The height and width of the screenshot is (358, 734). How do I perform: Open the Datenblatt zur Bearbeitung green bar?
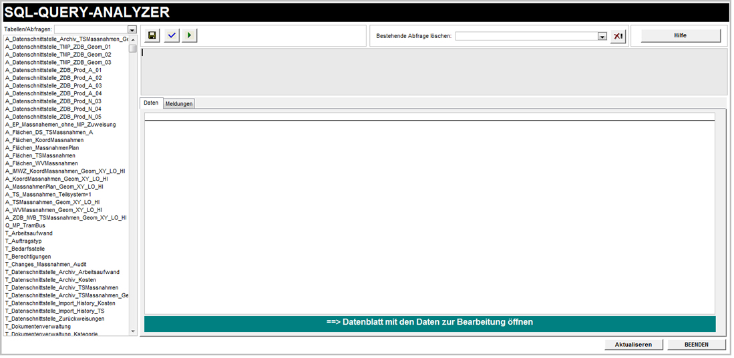click(429, 323)
